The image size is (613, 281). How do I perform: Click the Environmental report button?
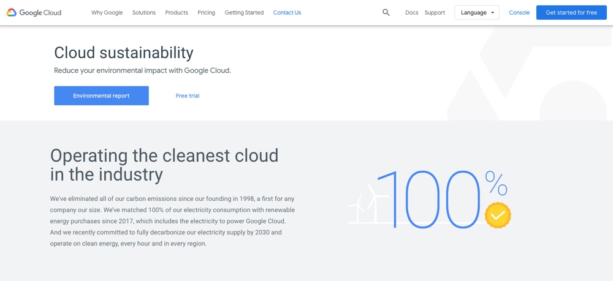101,96
